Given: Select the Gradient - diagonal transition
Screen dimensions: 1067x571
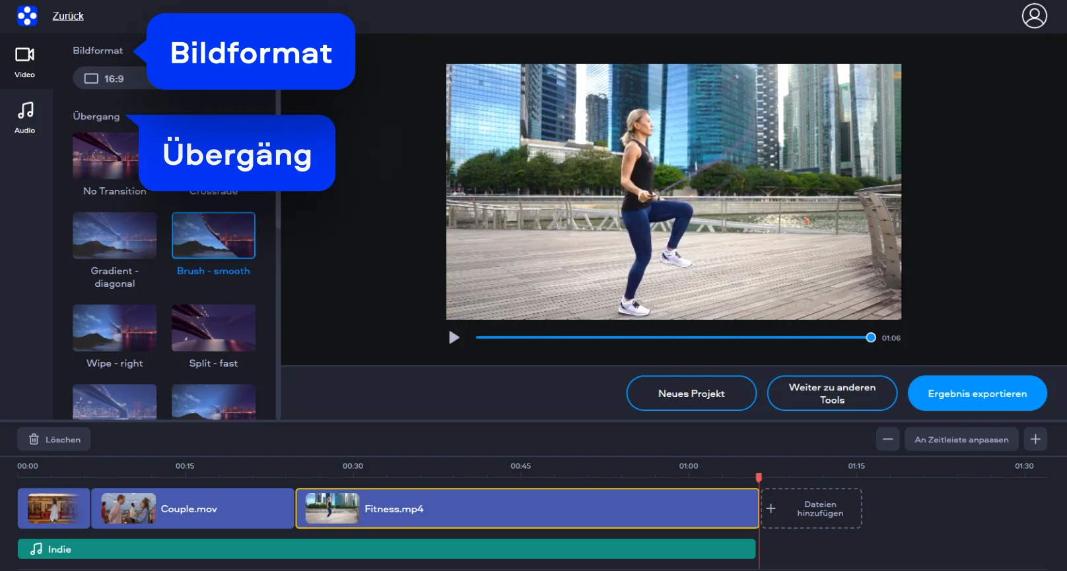Looking at the screenshot, I should pyautogui.click(x=114, y=235).
